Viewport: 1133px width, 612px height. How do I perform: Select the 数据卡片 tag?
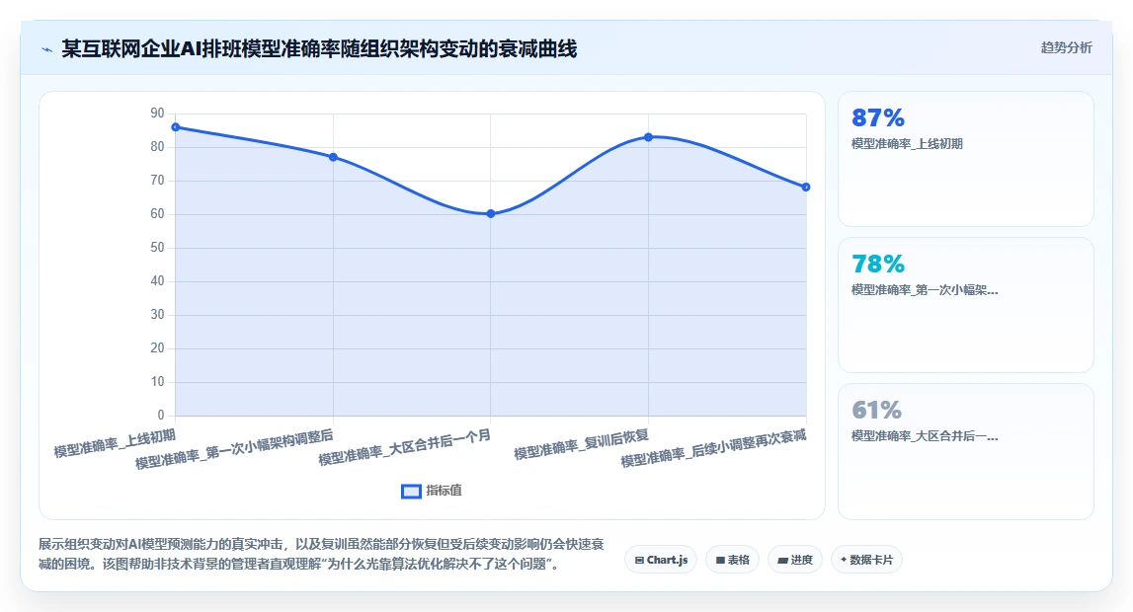click(866, 560)
